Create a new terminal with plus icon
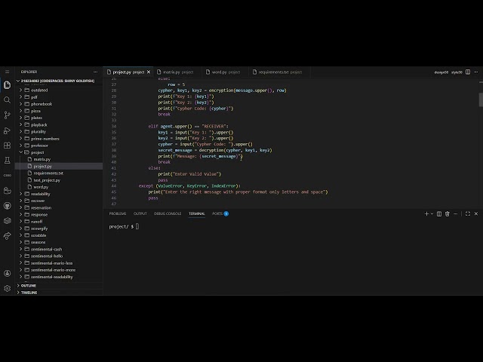The height and width of the screenshot is (362, 483). 426,213
